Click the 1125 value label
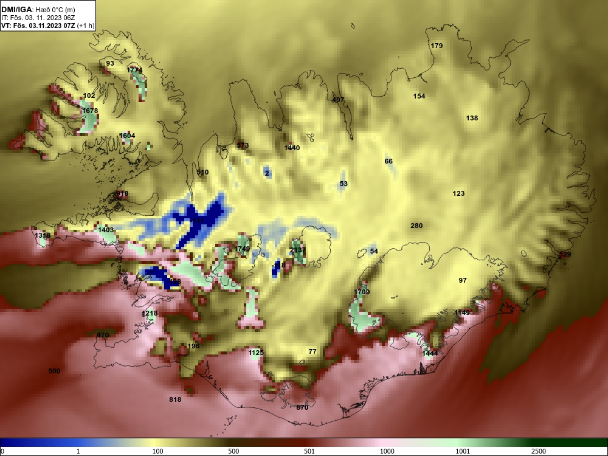The width and height of the screenshot is (608, 456). coord(256,353)
